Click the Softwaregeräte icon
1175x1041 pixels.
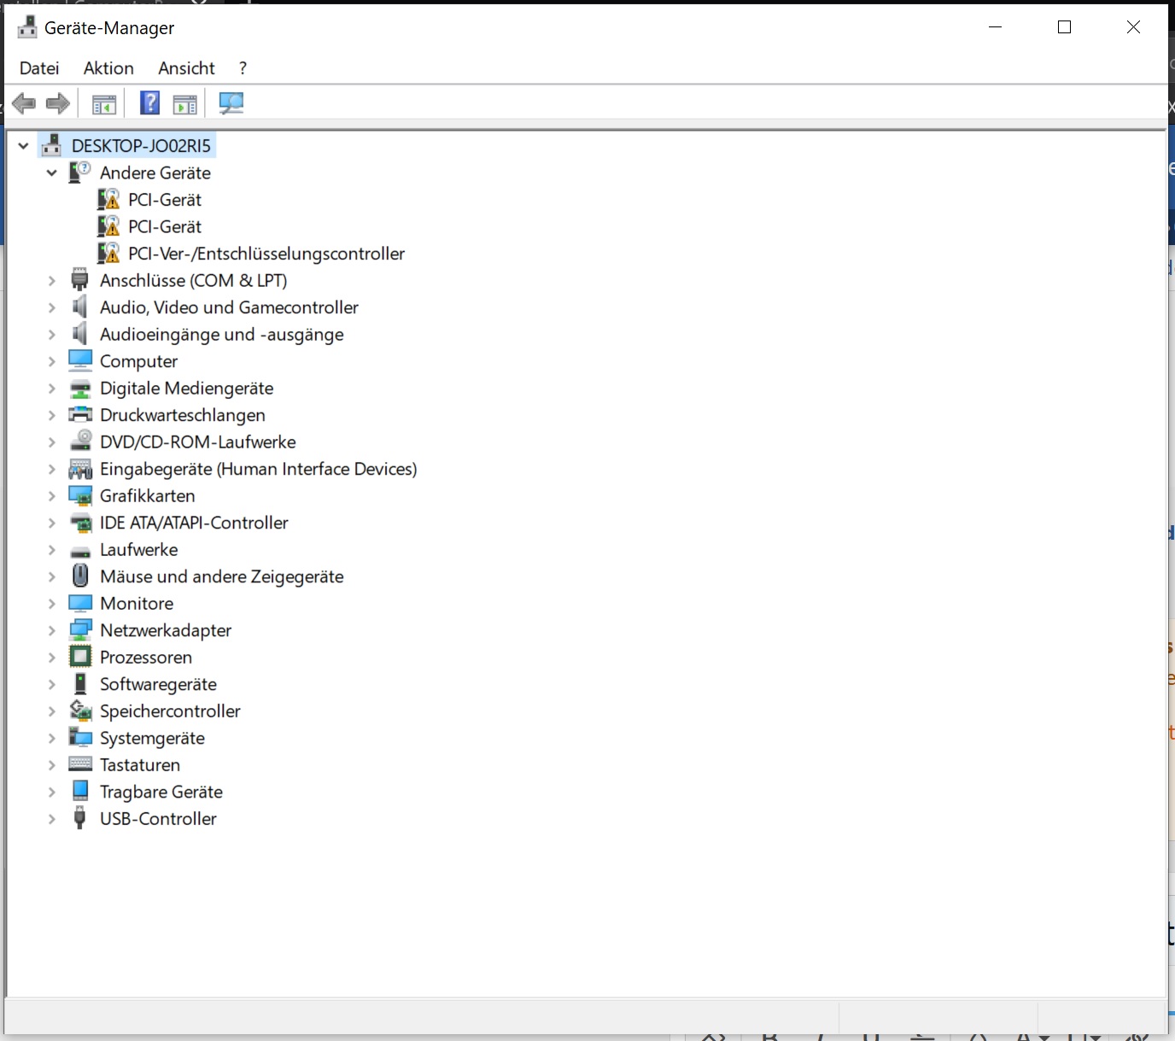coord(80,683)
